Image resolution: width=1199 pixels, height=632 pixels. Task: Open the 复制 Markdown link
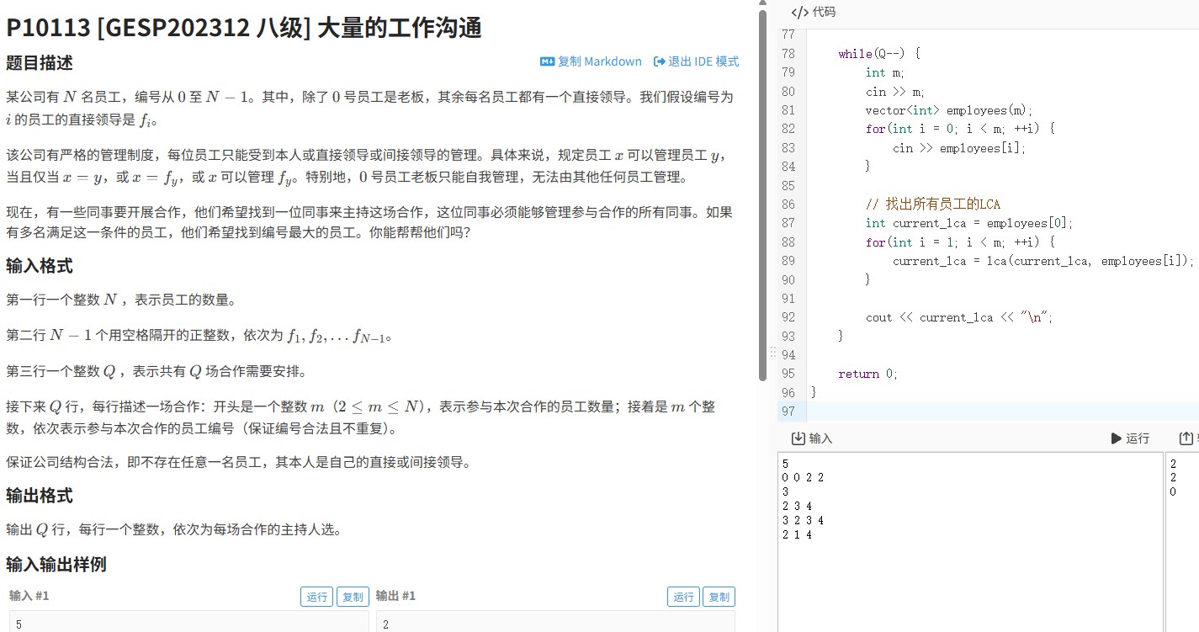pos(597,61)
